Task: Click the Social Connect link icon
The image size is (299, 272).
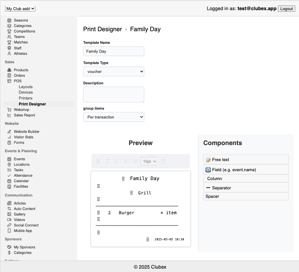Action: [x=9, y=225]
